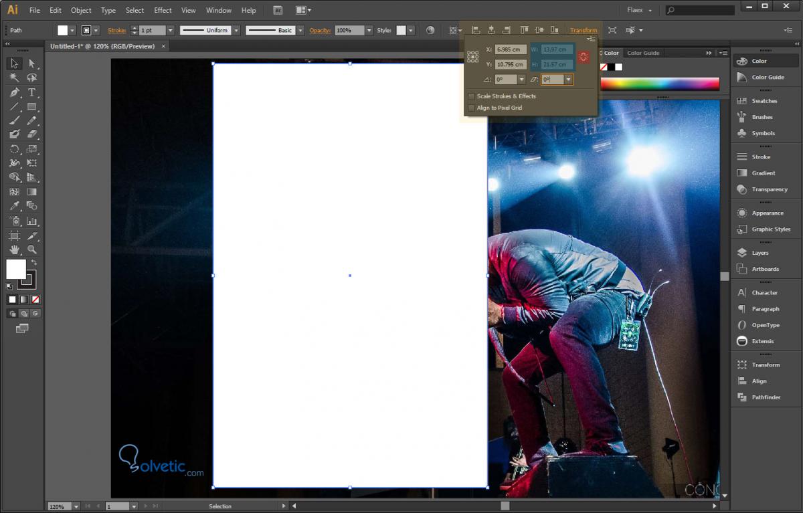Select the Paintbrush tool
This screenshot has width=803, height=513.
[x=14, y=121]
